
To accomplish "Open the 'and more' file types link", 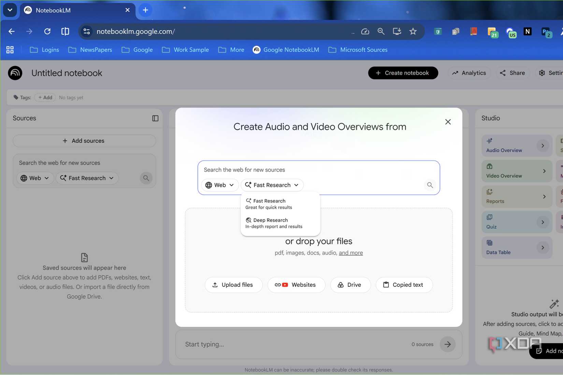I will pyautogui.click(x=351, y=253).
